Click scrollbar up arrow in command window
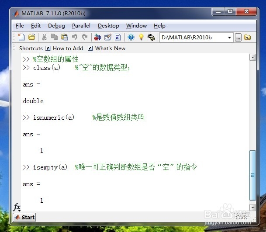The width and height of the screenshot is (266, 232). [253, 57]
